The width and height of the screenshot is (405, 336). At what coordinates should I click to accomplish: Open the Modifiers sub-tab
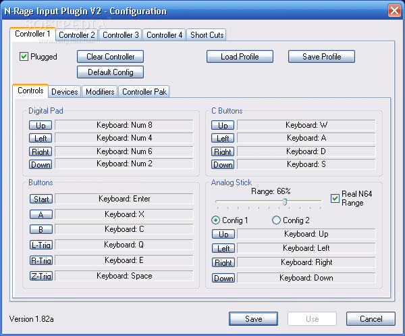[100, 91]
